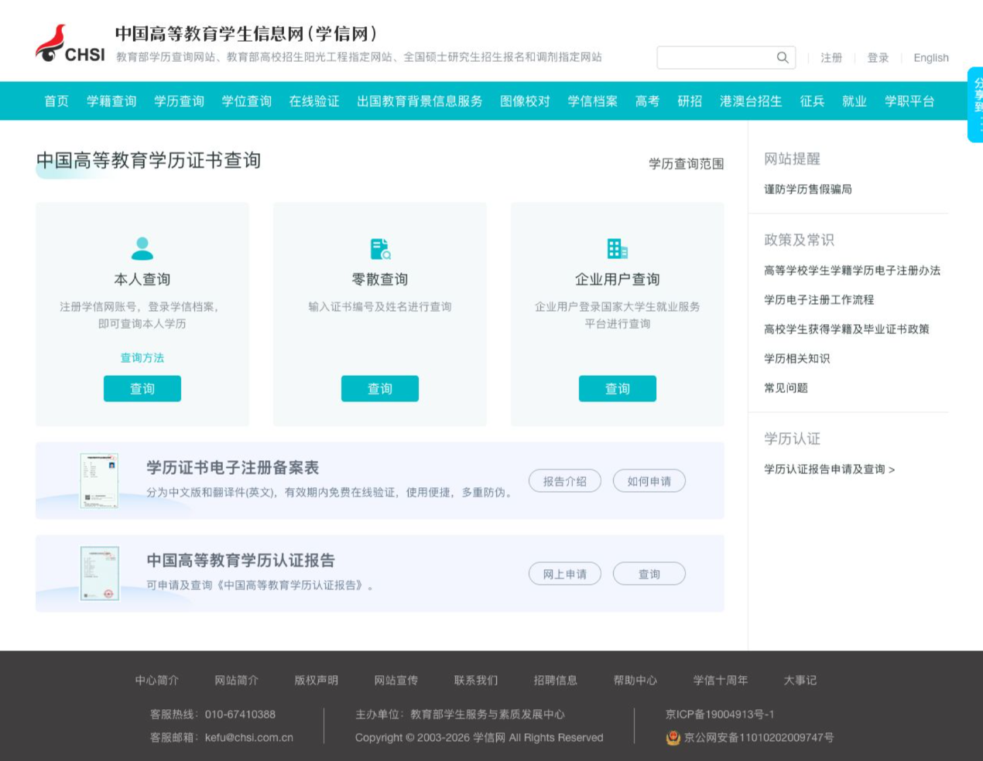Open 学籍查询 in navigation bar

[111, 101]
